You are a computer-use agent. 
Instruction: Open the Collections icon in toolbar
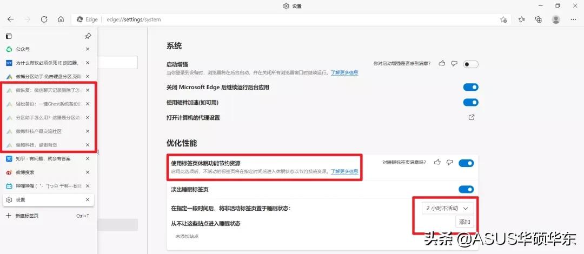coord(538,19)
